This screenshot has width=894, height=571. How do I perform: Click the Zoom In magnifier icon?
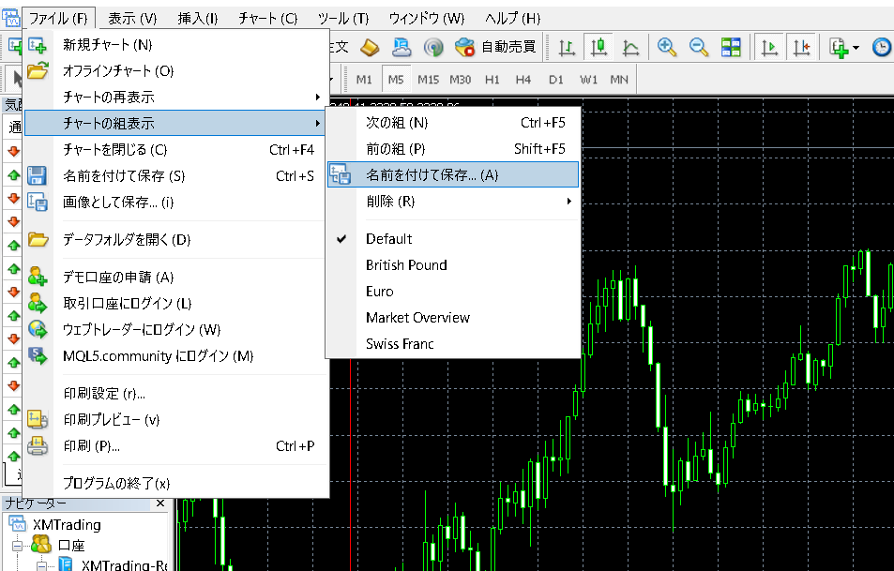(667, 47)
